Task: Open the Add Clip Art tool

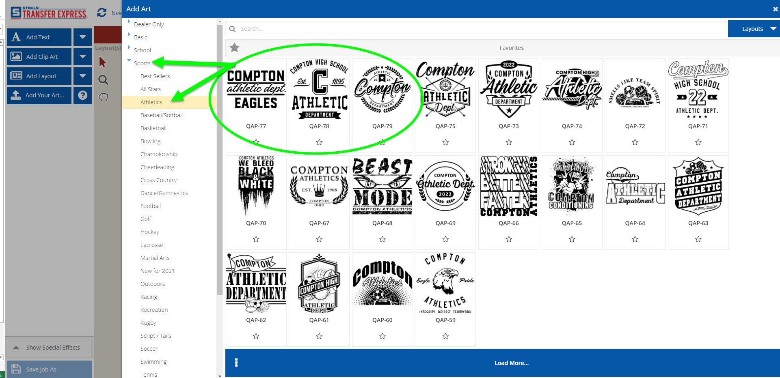Action: click(x=16, y=56)
